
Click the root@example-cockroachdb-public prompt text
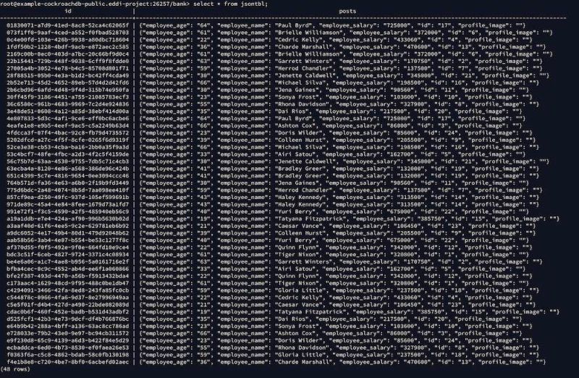95,4
